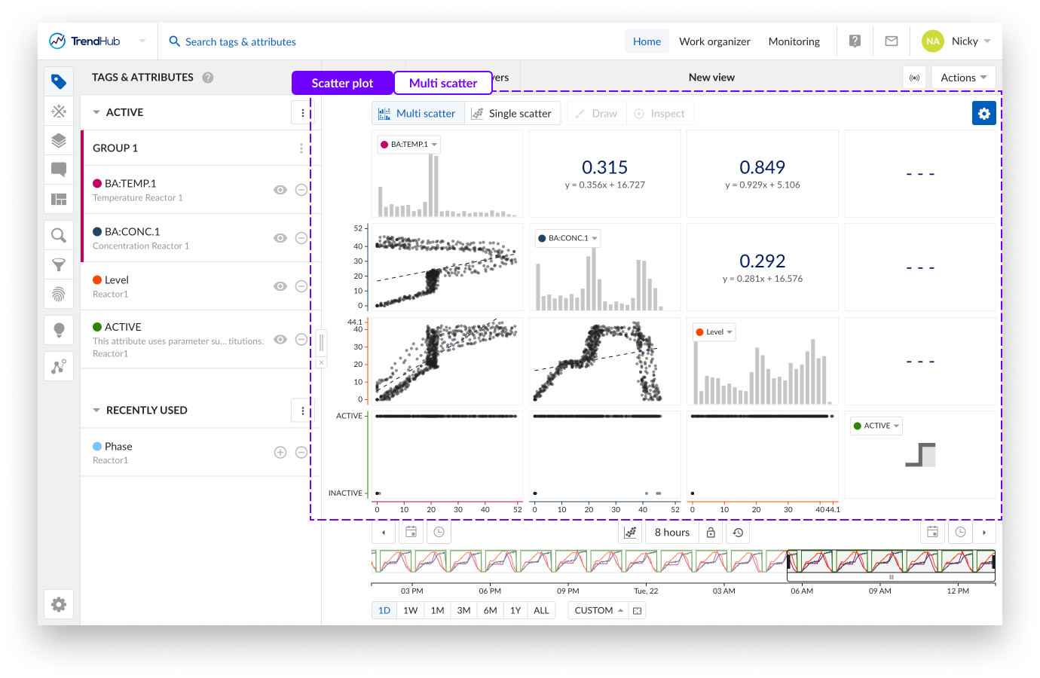Click the lock time span icon
This screenshot has height=678, width=1040.
711,533
